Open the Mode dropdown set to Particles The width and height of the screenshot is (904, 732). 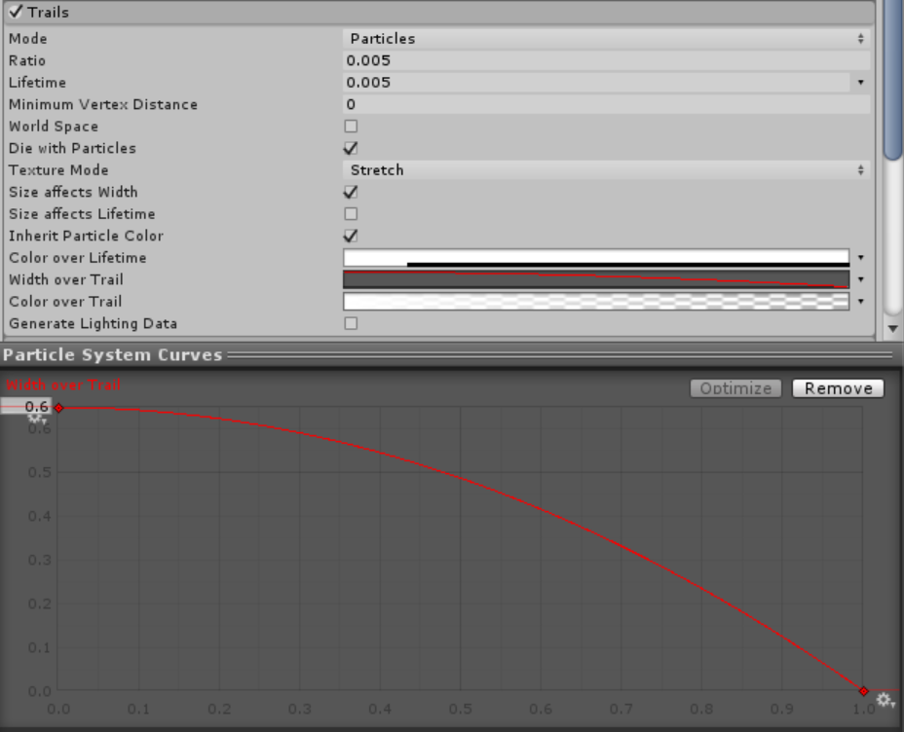click(606, 39)
